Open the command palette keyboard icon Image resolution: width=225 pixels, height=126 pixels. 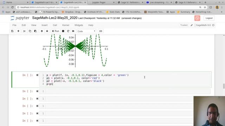point(101,31)
